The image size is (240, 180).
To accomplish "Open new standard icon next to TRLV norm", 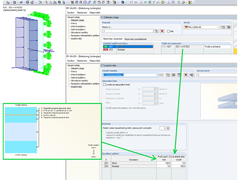I will tap(223, 27).
